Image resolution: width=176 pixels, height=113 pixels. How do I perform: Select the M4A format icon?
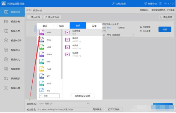pos(42,47)
